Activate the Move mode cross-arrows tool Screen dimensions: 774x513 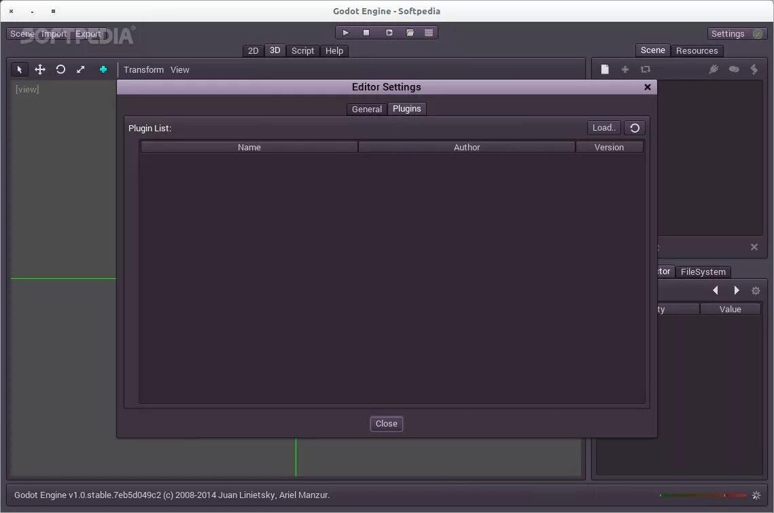click(x=40, y=69)
